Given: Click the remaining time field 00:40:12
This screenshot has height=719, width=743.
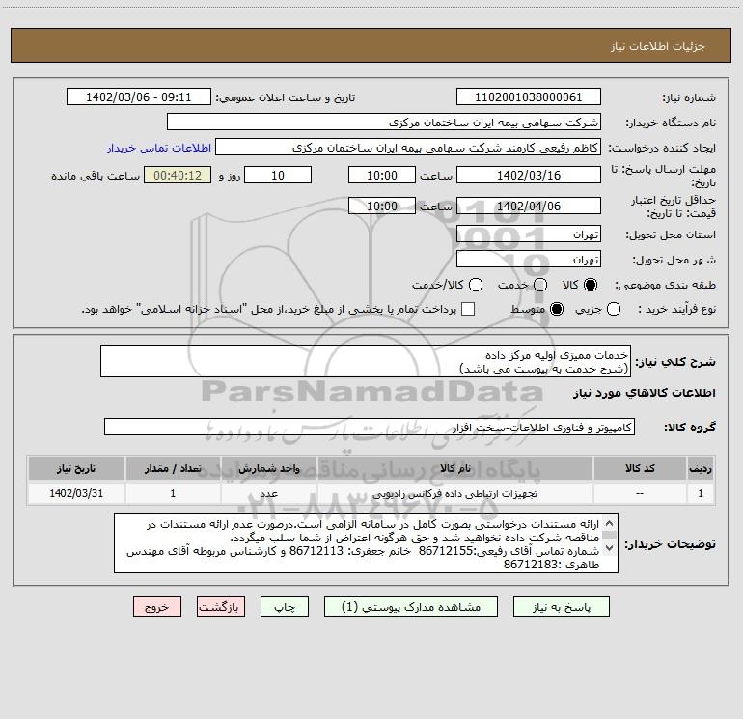Looking at the screenshot, I should pos(178,175).
